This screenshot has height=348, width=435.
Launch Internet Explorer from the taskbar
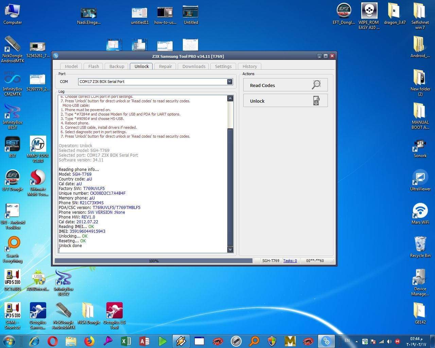[34, 341]
